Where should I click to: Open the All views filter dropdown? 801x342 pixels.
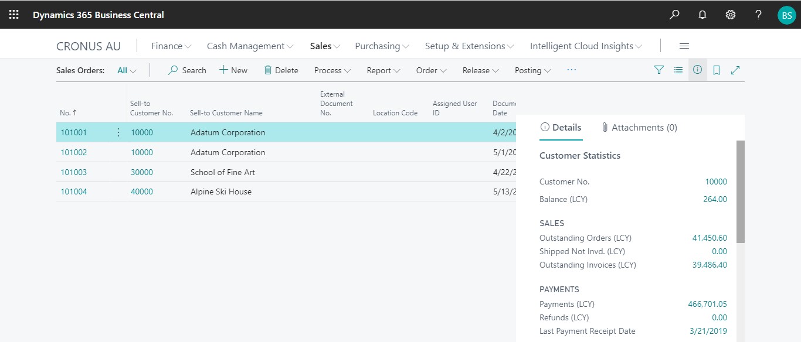pos(127,70)
